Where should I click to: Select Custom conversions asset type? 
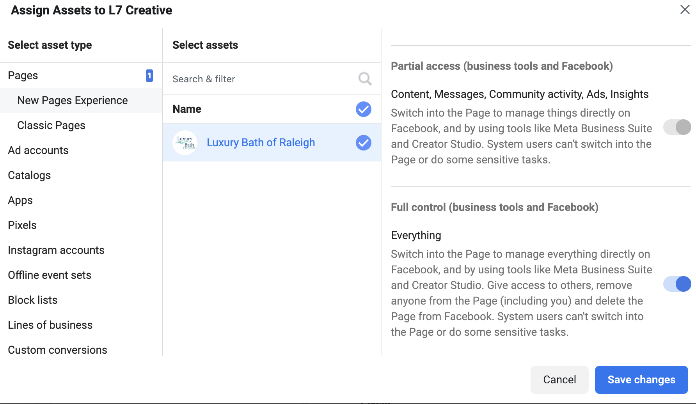point(57,350)
